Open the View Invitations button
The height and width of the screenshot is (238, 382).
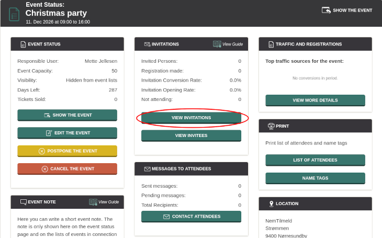191,118
